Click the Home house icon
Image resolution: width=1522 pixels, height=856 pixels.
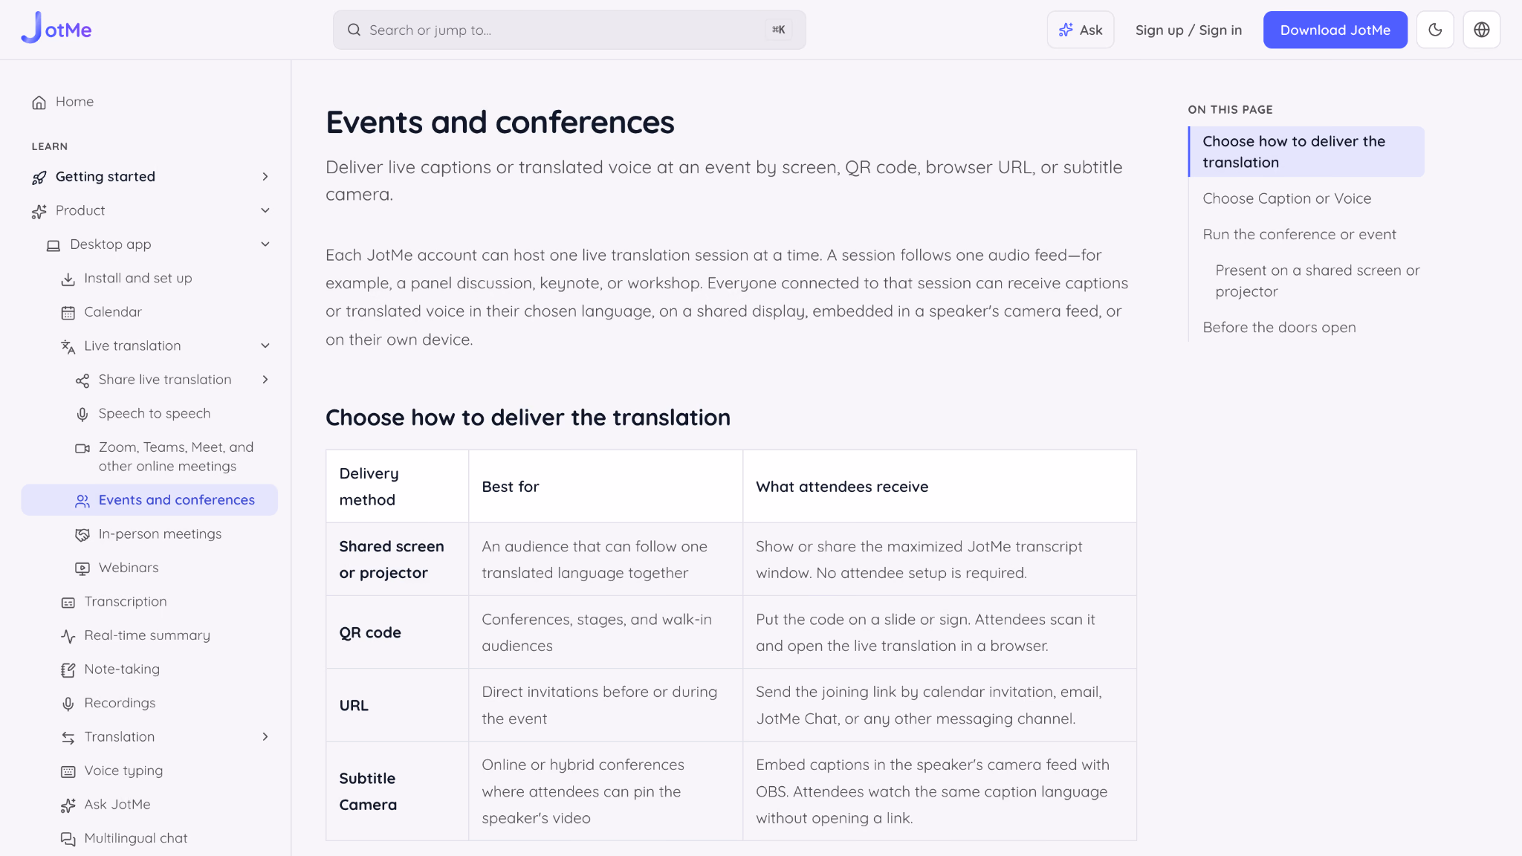point(39,103)
